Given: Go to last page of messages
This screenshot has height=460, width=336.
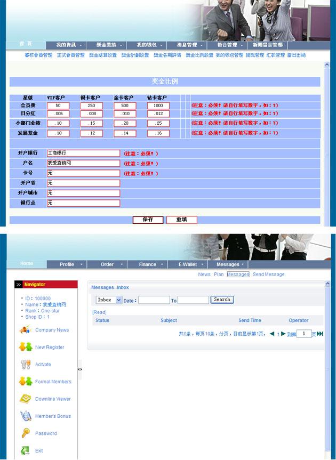Looking at the screenshot, I should tap(320, 334).
